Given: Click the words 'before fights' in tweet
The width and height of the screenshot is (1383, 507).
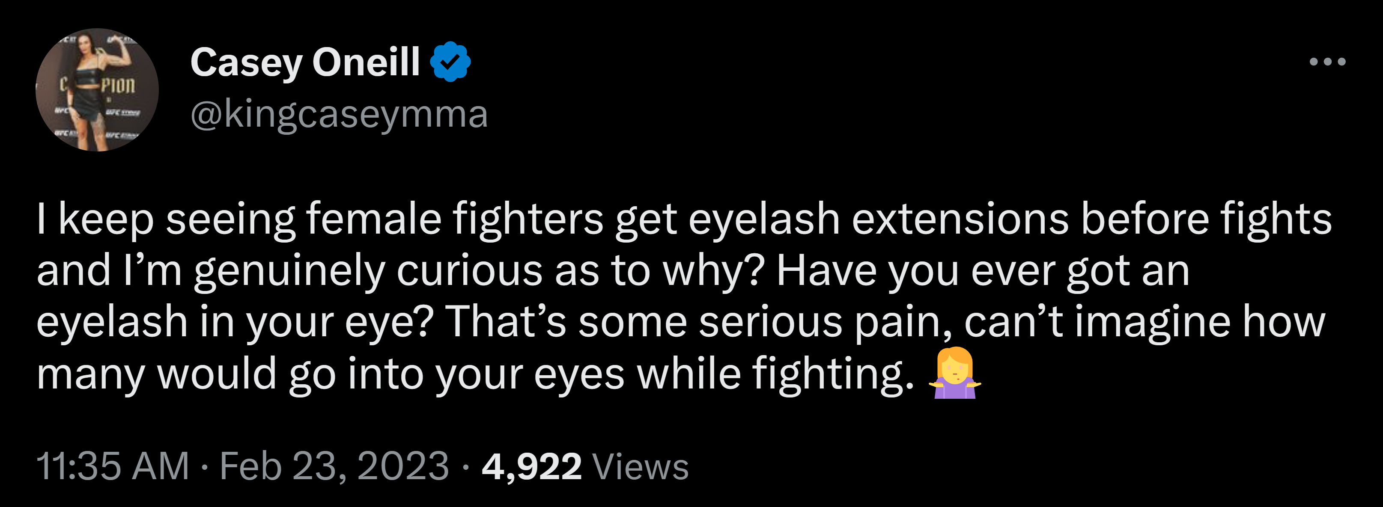Looking at the screenshot, I should pyautogui.click(x=1206, y=220).
